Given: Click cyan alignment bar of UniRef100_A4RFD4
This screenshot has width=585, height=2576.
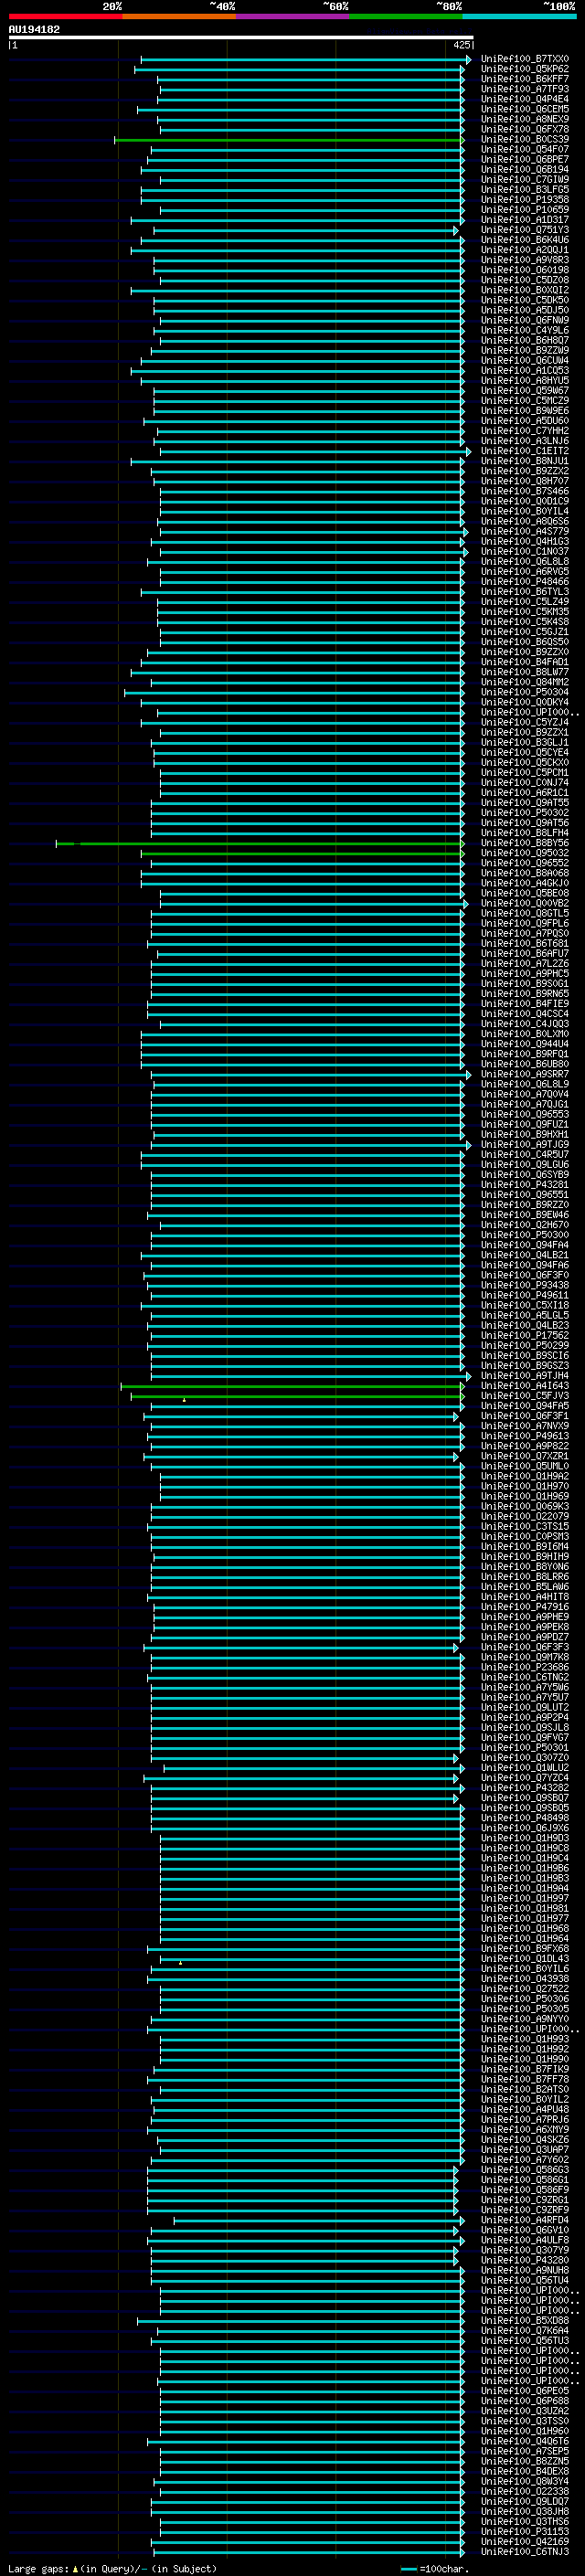Looking at the screenshot, I should (x=319, y=2220).
